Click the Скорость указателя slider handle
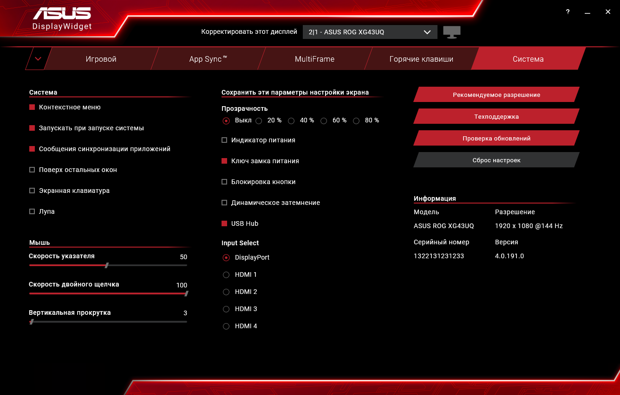The height and width of the screenshot is (395, 620). pyautogui.click(x=107, y=265)
